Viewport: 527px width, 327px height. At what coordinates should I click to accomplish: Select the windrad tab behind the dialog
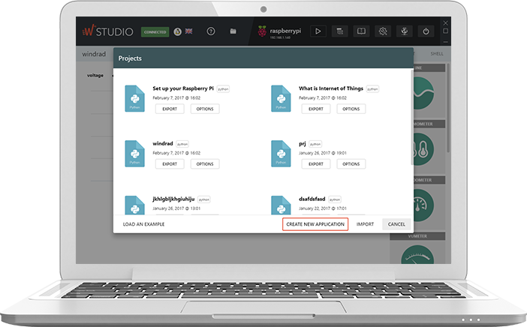coord(93,54)
